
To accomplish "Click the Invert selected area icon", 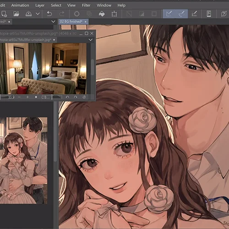I will coord(142,14).
